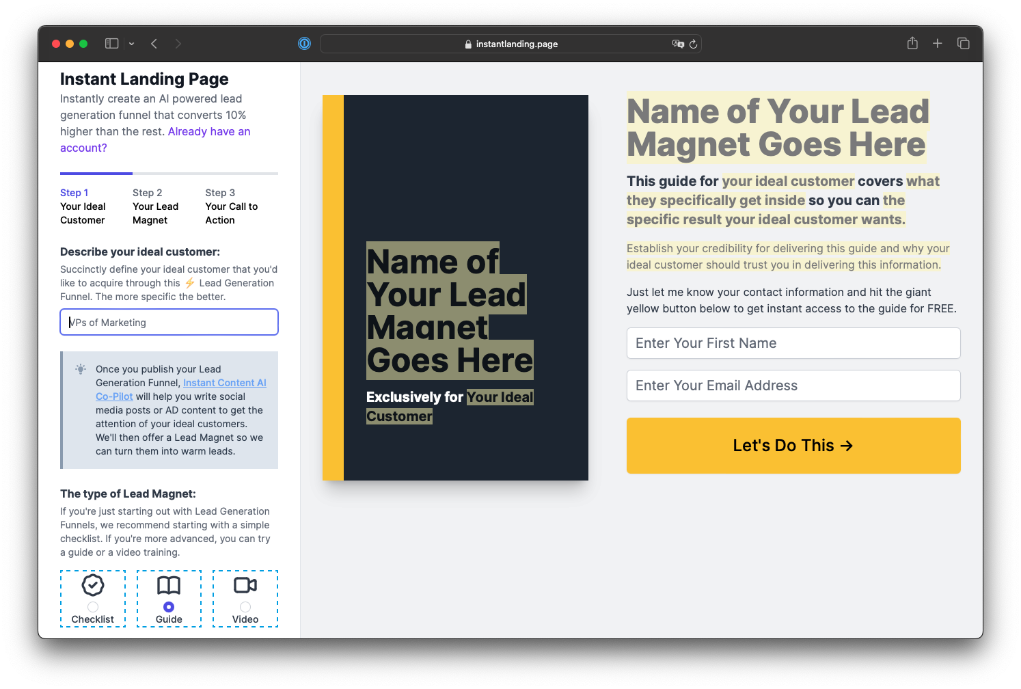Click the padlock icon in the address bar
Screen dimensions: 1021x689
tap(468, 44)
